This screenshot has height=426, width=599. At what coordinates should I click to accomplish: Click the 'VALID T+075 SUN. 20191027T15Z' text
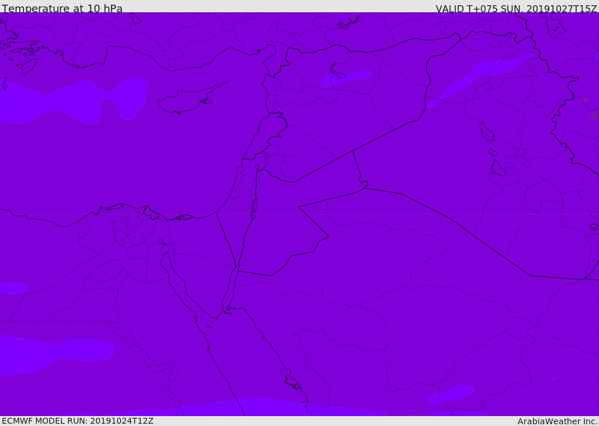[516, 9]
